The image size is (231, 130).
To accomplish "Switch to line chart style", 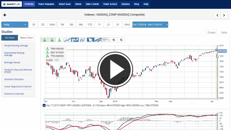I will [68, 40].
